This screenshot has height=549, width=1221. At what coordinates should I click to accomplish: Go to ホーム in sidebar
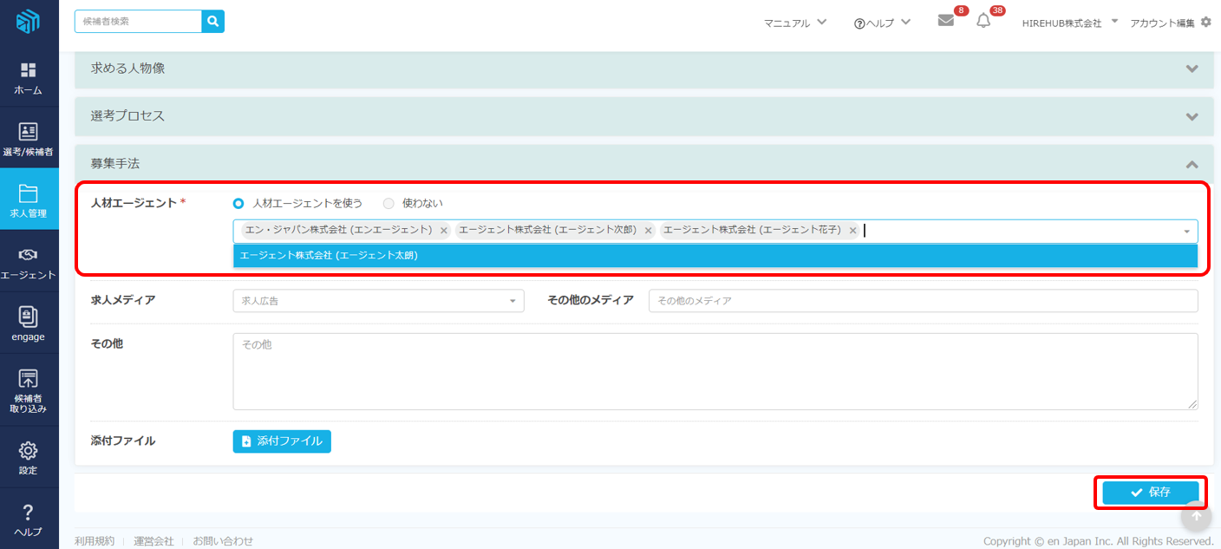(29, 78)
